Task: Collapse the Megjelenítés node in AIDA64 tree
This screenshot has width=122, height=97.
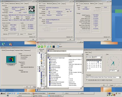Action: point(38,71)
